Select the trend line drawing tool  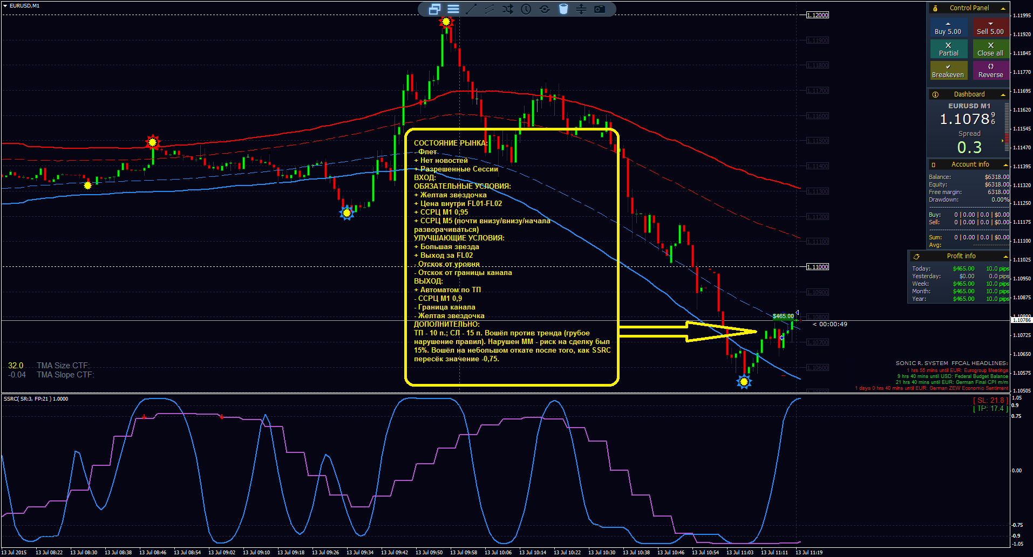pyautogui.click(x=471, y=9)
